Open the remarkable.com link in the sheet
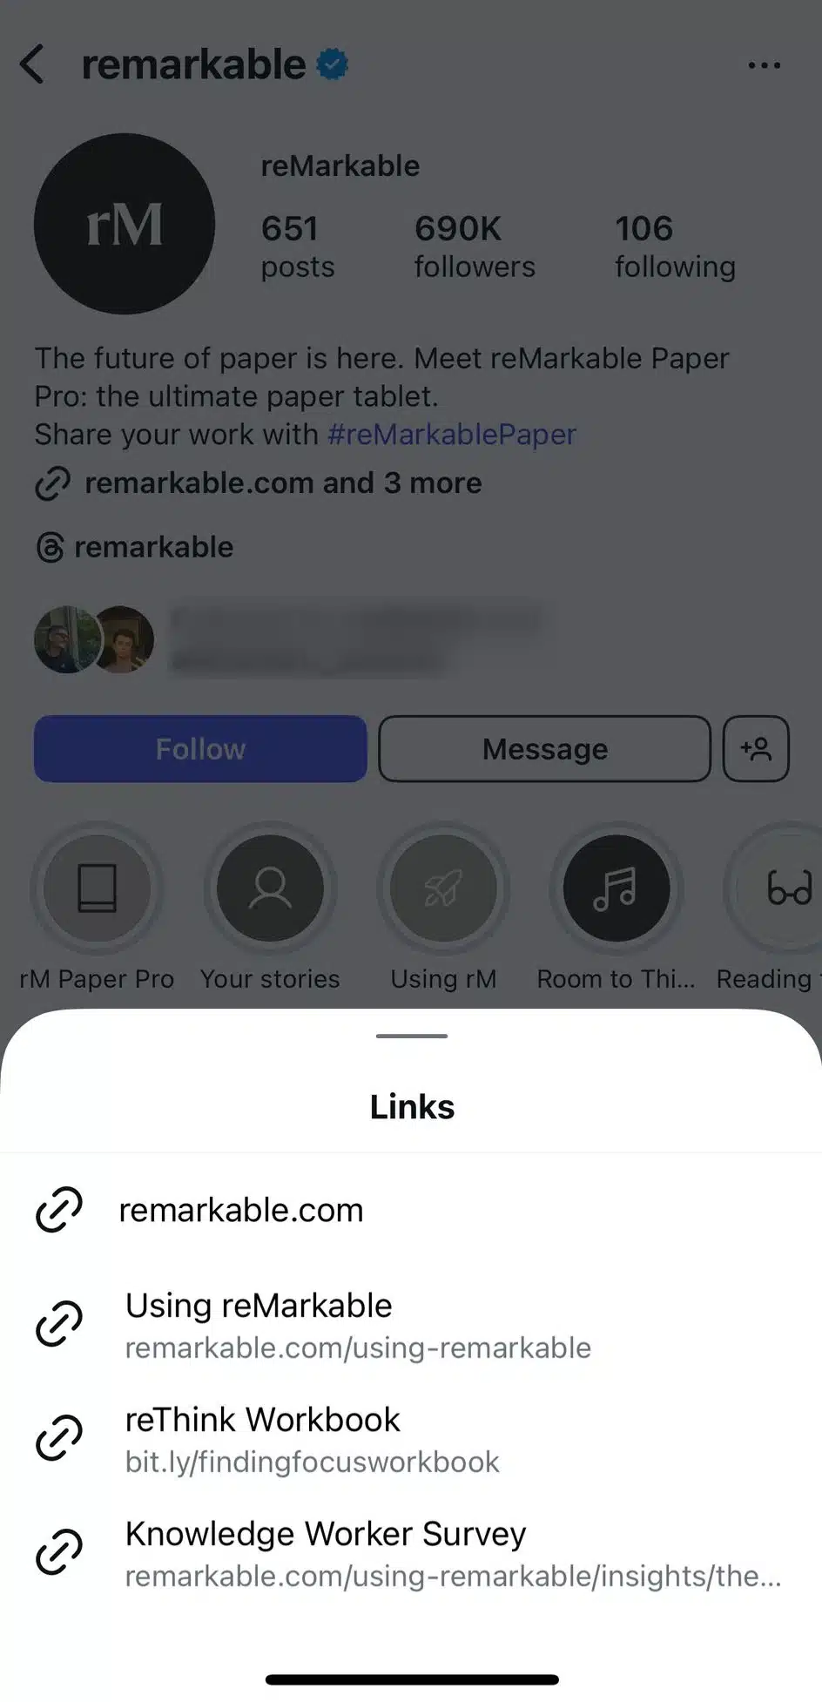This screenshot has width=822, height=1702. click(411, 1210)
